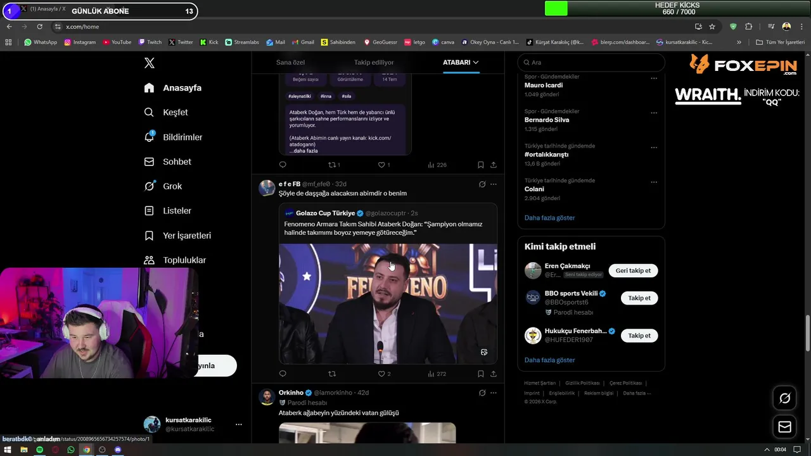Open Kick bookmark

(x=209, y=42)
